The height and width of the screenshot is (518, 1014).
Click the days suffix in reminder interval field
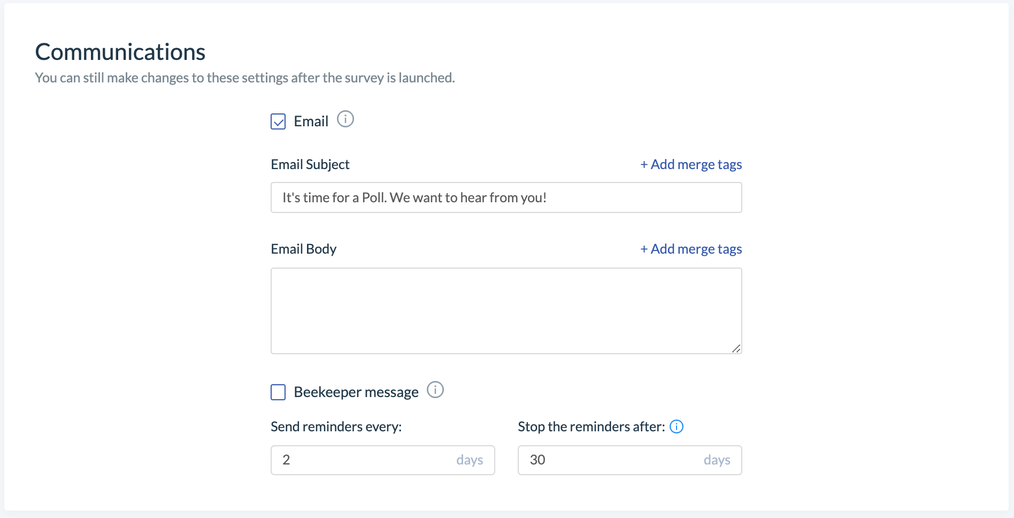point(470,460)
